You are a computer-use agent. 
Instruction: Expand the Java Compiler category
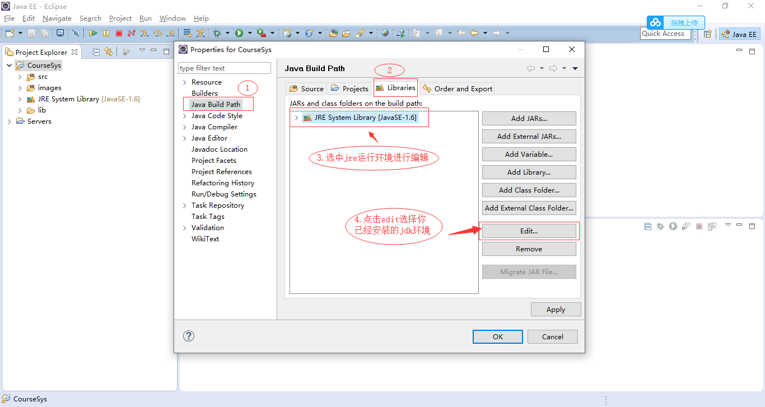pyautogui.click(x=185, y=127)
